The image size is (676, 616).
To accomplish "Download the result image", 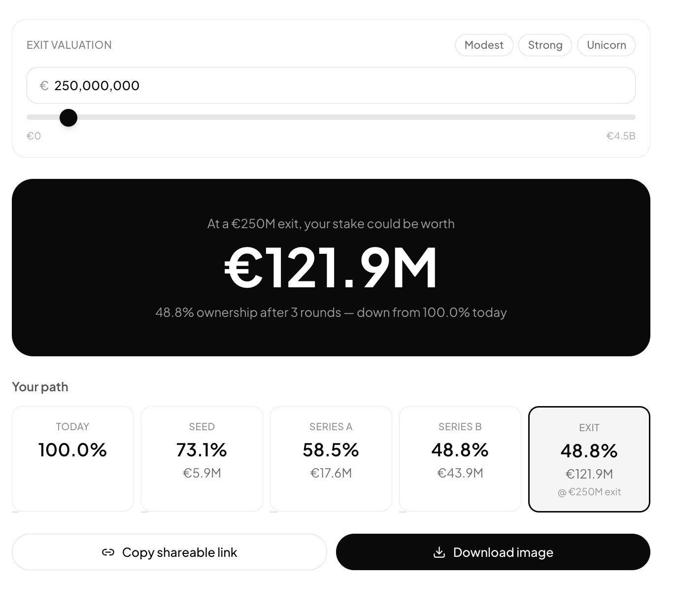I will tap(493, 552).
